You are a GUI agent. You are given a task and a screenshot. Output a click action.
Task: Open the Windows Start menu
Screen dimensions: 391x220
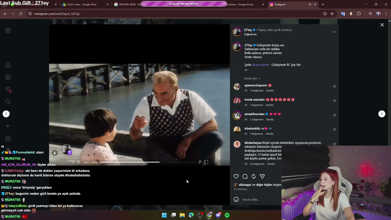pos(164,215)
